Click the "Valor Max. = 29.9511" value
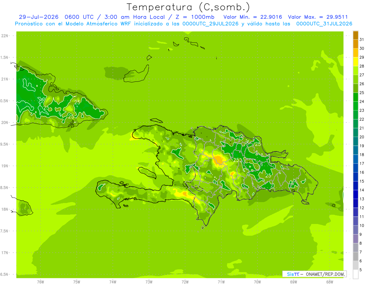This screenshot has width=370, height=286. [318, 17]
